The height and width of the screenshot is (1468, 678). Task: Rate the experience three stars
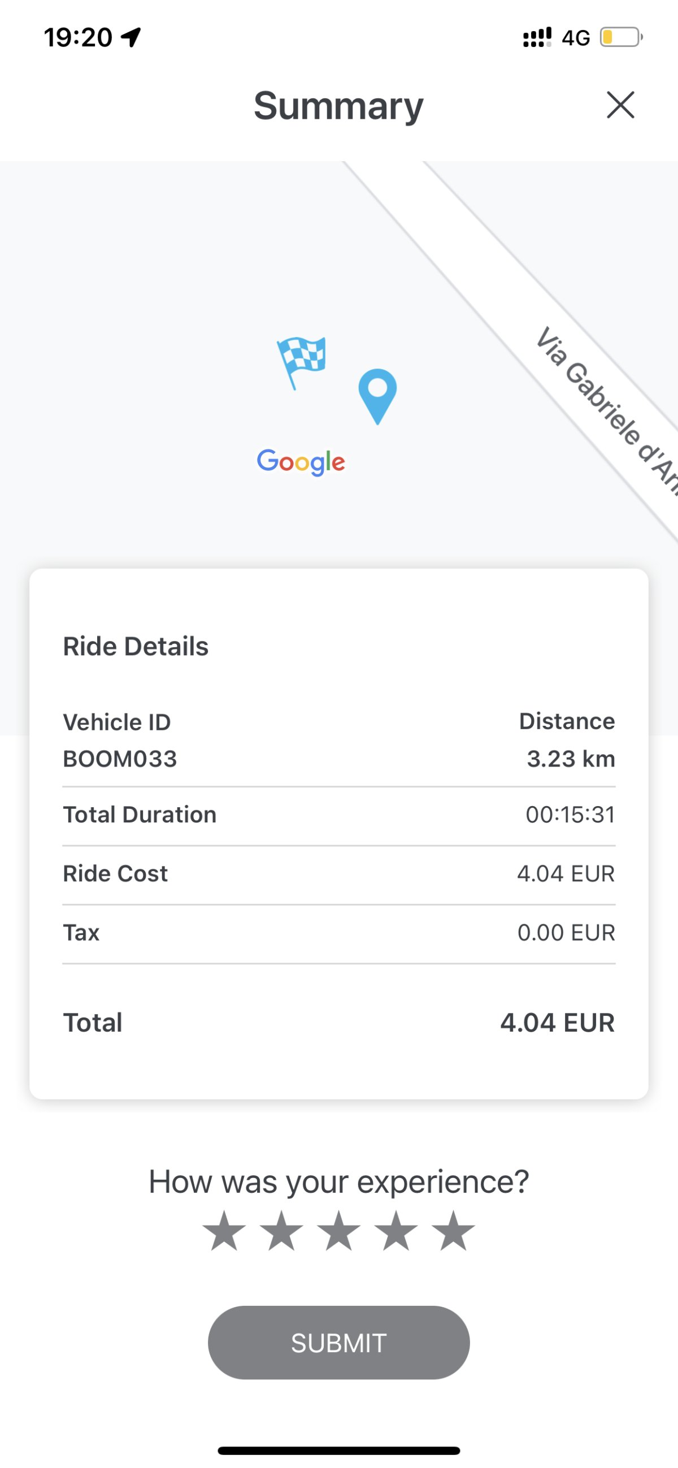pyautogui.click(x=339, y=1231)
